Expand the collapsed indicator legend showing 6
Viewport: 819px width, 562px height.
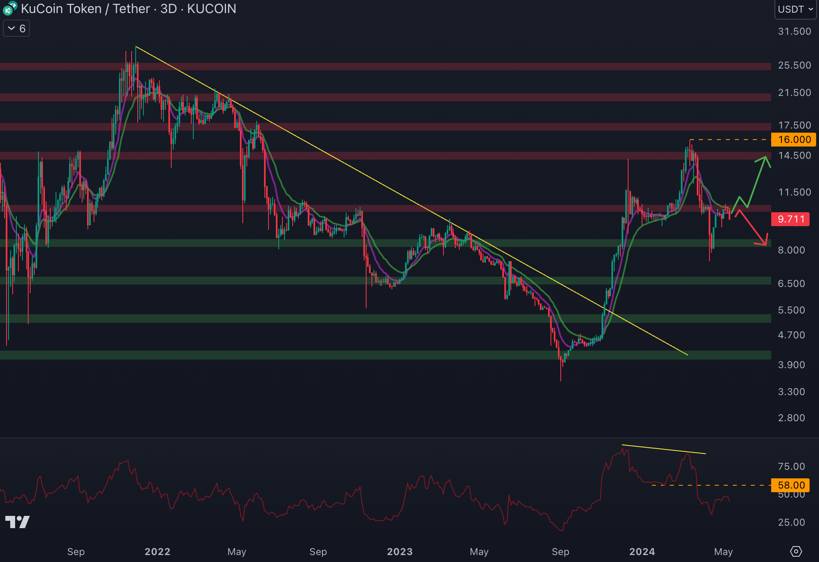click(x=16, y=29)
